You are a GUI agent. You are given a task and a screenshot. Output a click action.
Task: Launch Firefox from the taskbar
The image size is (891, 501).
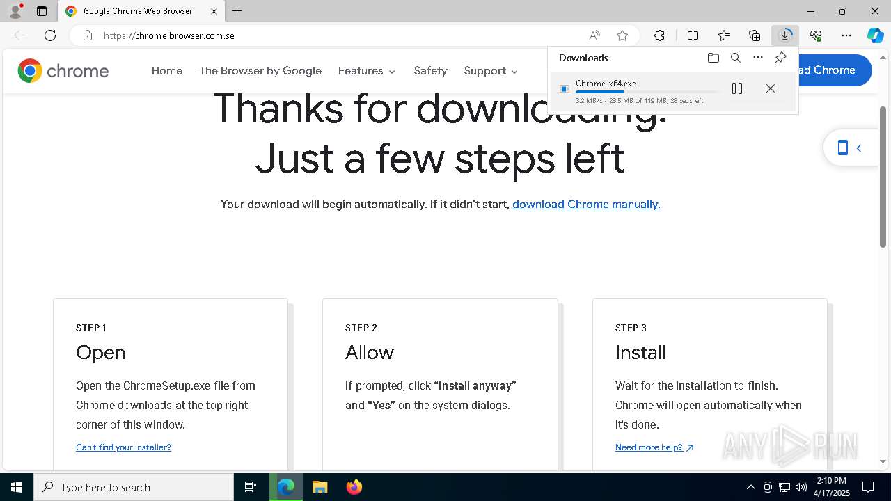(x=354, y=487)
